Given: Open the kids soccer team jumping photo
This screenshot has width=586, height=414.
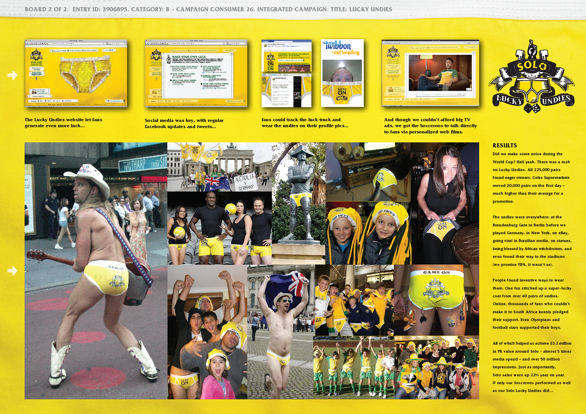Looking at the screenshot, I should (x=353, y=368).
